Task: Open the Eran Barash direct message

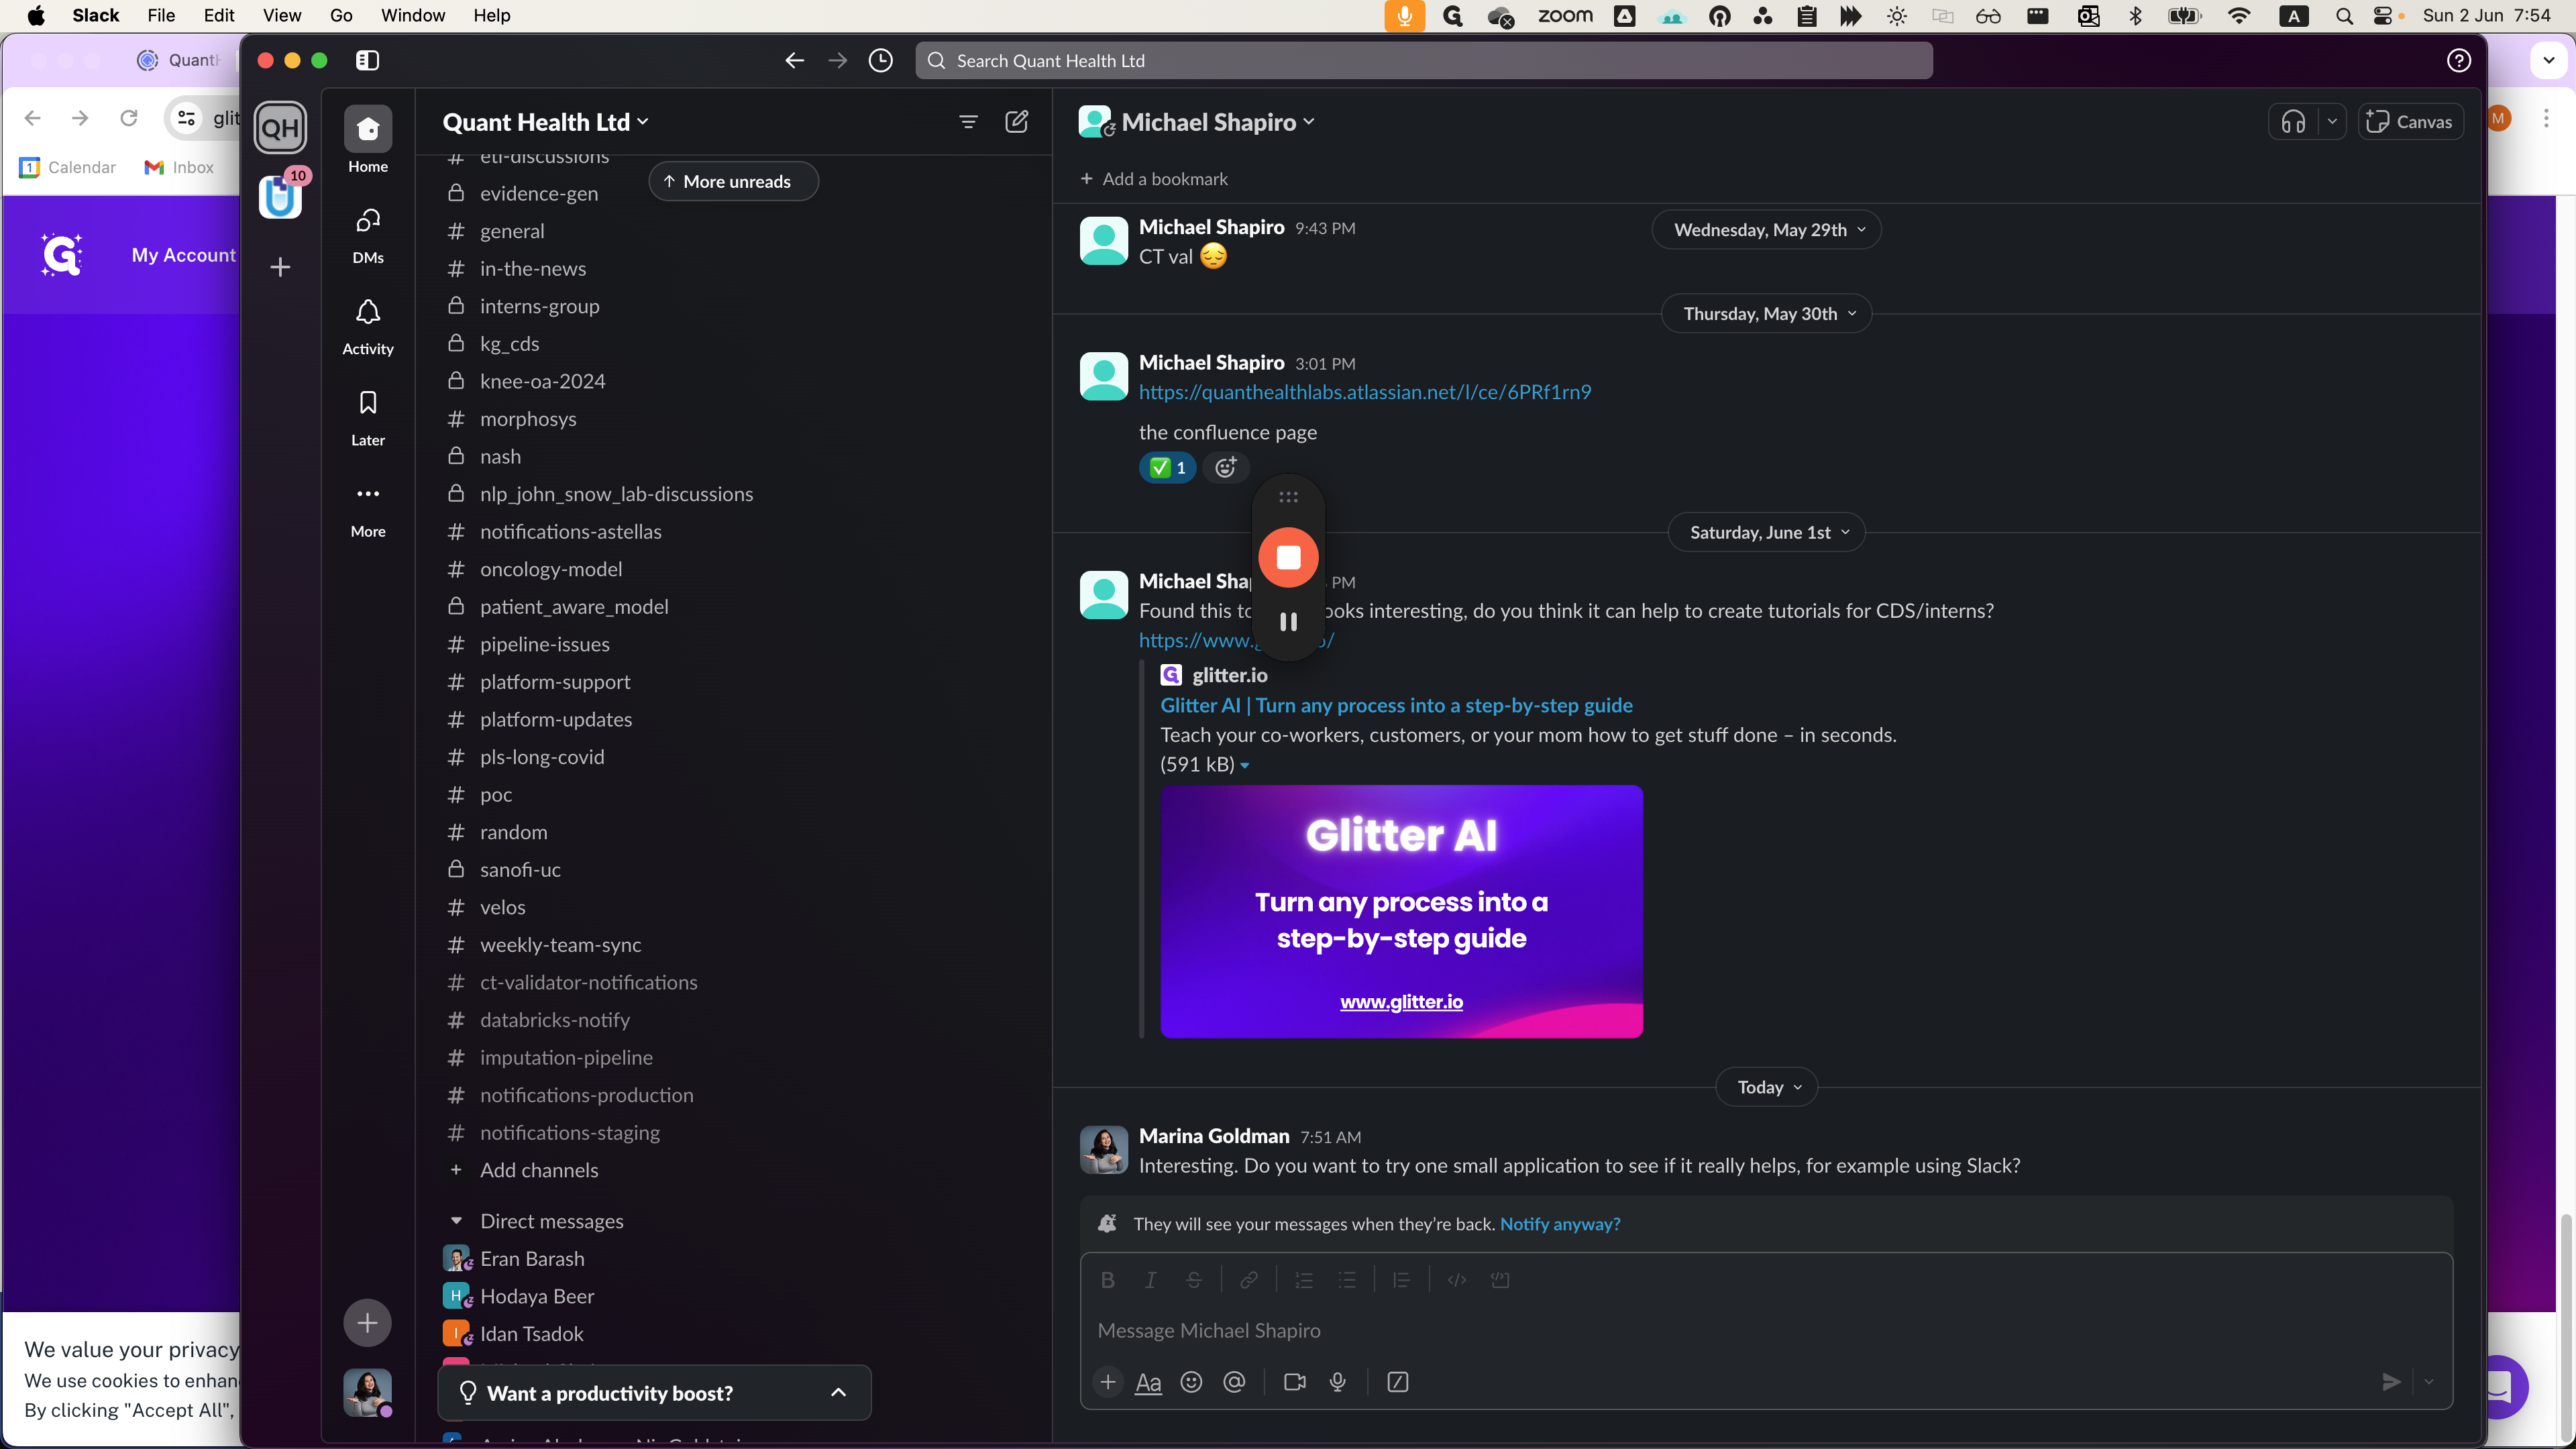Action: [531, 1259]
